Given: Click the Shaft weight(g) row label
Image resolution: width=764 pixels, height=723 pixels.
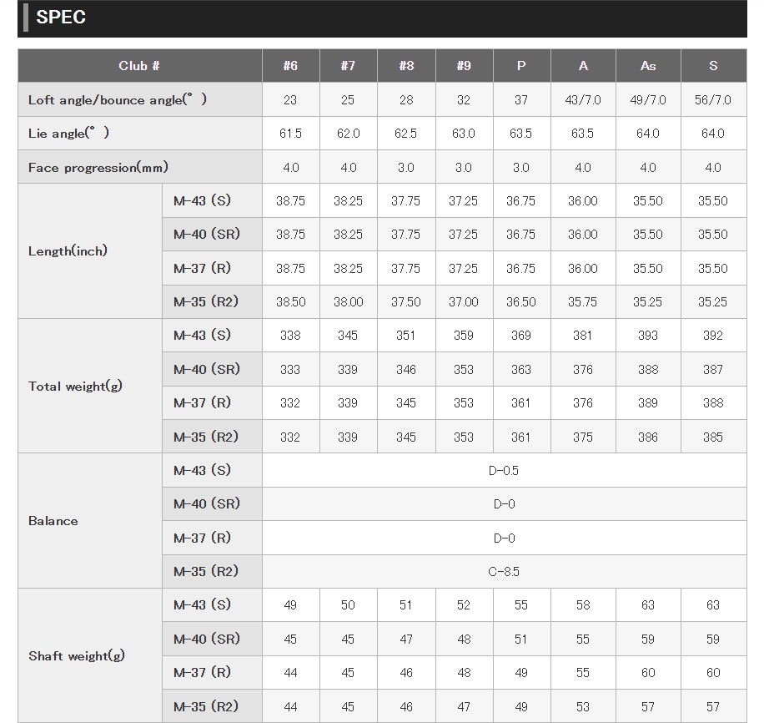Looking at the screenshot, I should (x=77, y=656).
